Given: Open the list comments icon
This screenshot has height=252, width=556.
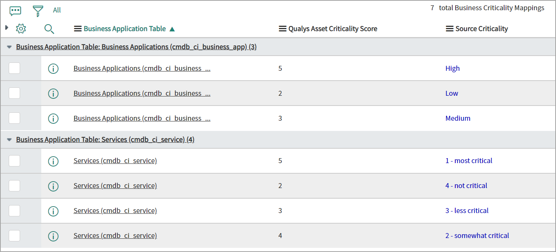Looking at the screenshot, I should pos(15,11).
